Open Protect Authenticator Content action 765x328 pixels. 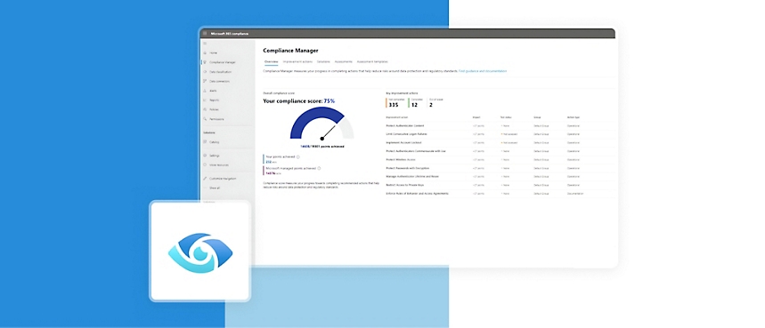405,125
